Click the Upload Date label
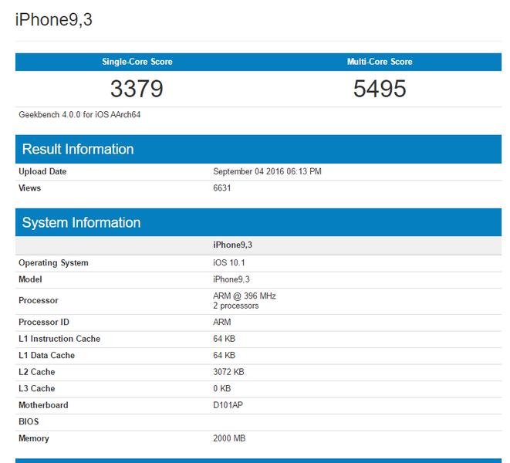The height and width of the screenshot is (463, 510). click(x=42, y=171)
